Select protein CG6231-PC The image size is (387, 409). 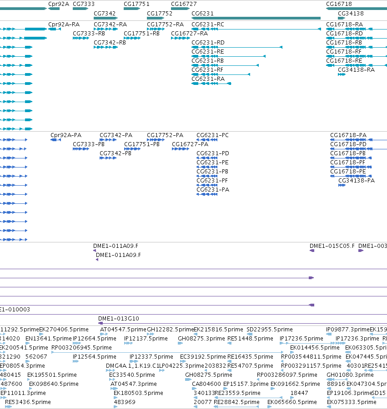(x=212, y=135)
